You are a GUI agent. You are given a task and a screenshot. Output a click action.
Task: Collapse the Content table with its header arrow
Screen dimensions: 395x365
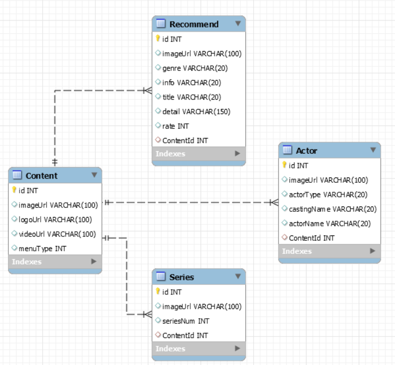click(94, 175)
